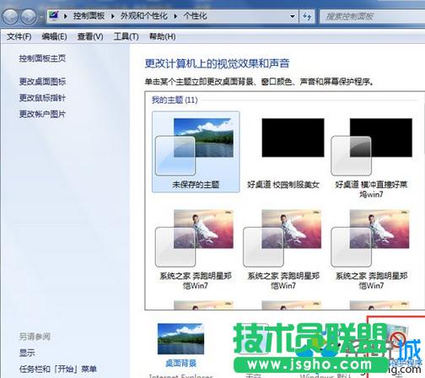Image resolution: width=425 pixels, height=378 pixels.
Task: Refresh the address bar location
Action: [307, 16]
